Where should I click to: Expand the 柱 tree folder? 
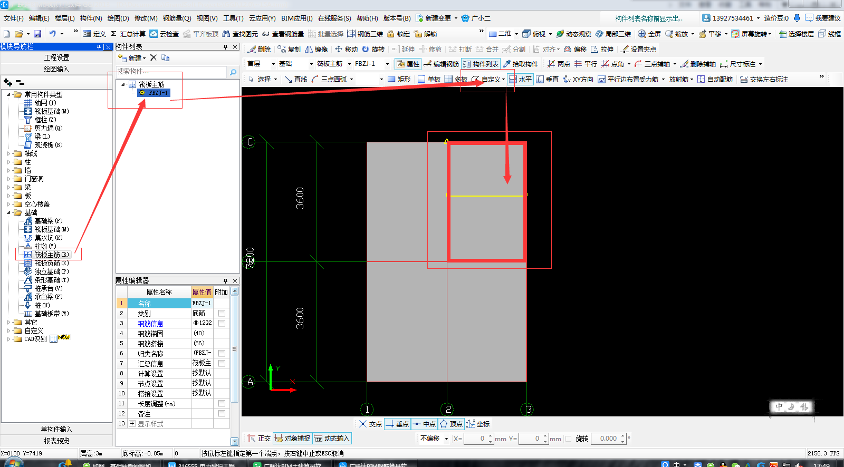(9, 162)
